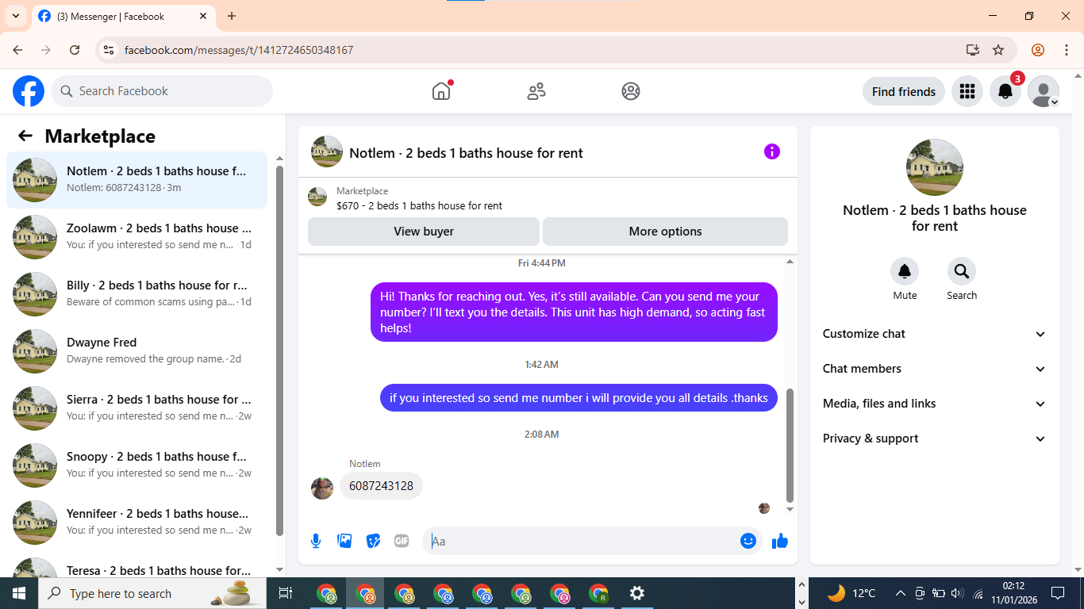1084x609 pixels.
Task: Install the app via the address bar icon
Action: point(973,50)
